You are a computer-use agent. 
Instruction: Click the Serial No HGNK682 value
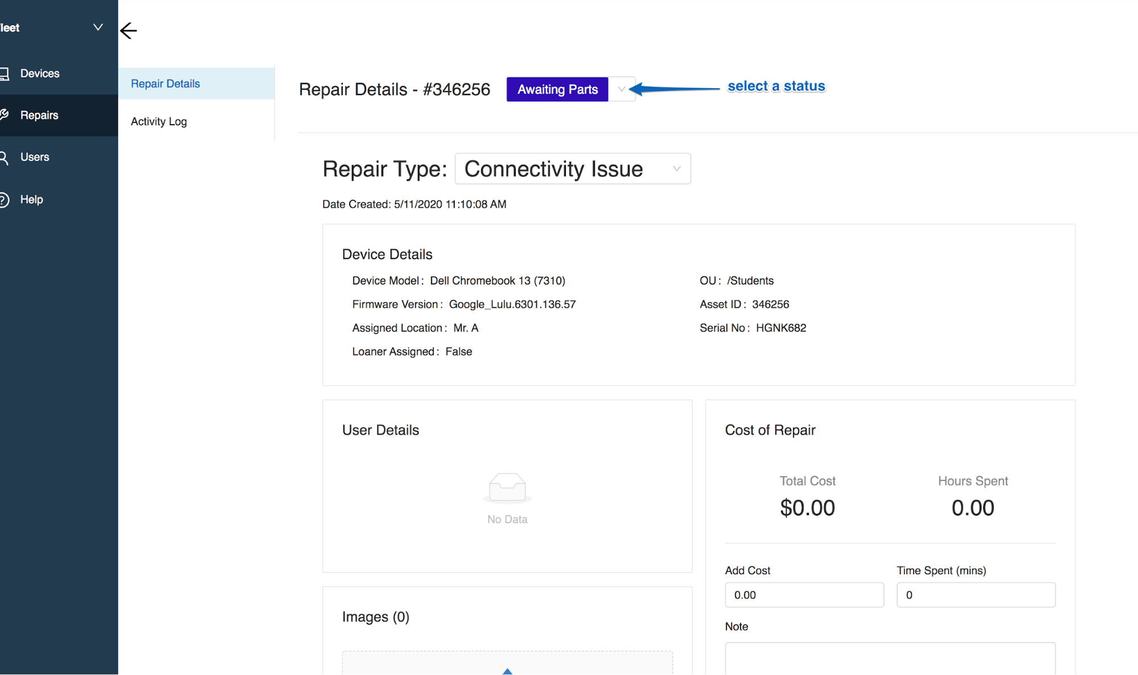click(781, 328)
